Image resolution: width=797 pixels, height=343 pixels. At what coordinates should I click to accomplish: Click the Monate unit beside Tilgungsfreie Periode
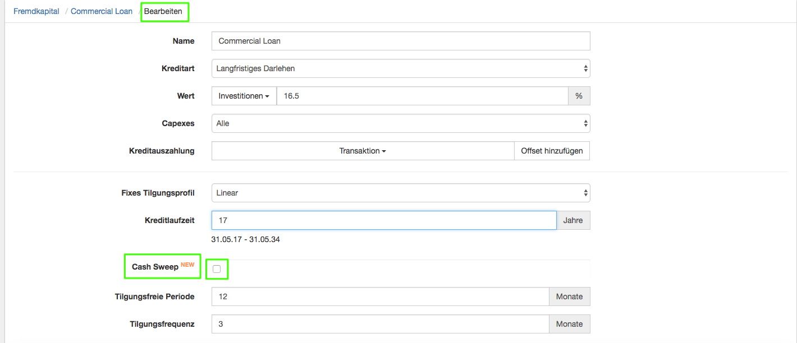pos(569,296)
